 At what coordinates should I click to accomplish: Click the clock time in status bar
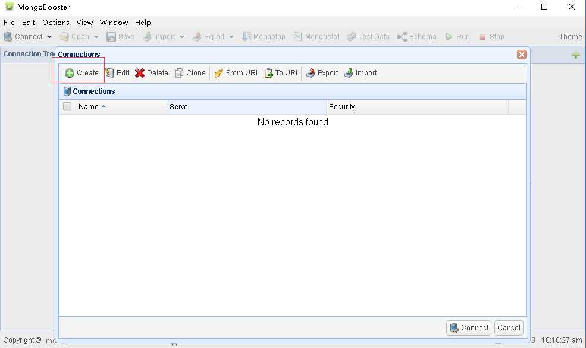point(562,340)
